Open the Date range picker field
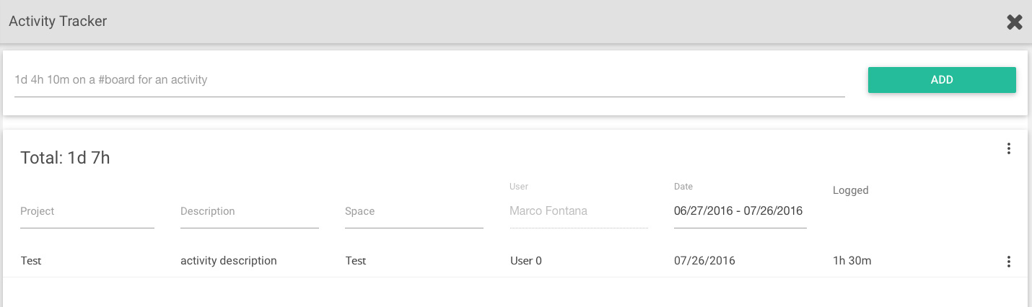1032x307 pixels. tap(740, 211)
